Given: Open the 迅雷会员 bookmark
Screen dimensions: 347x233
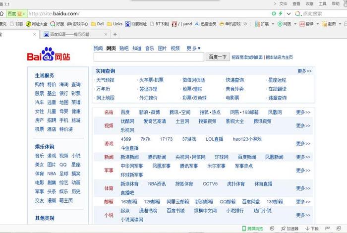Looking at the screenshot, I should click(206, 24).
